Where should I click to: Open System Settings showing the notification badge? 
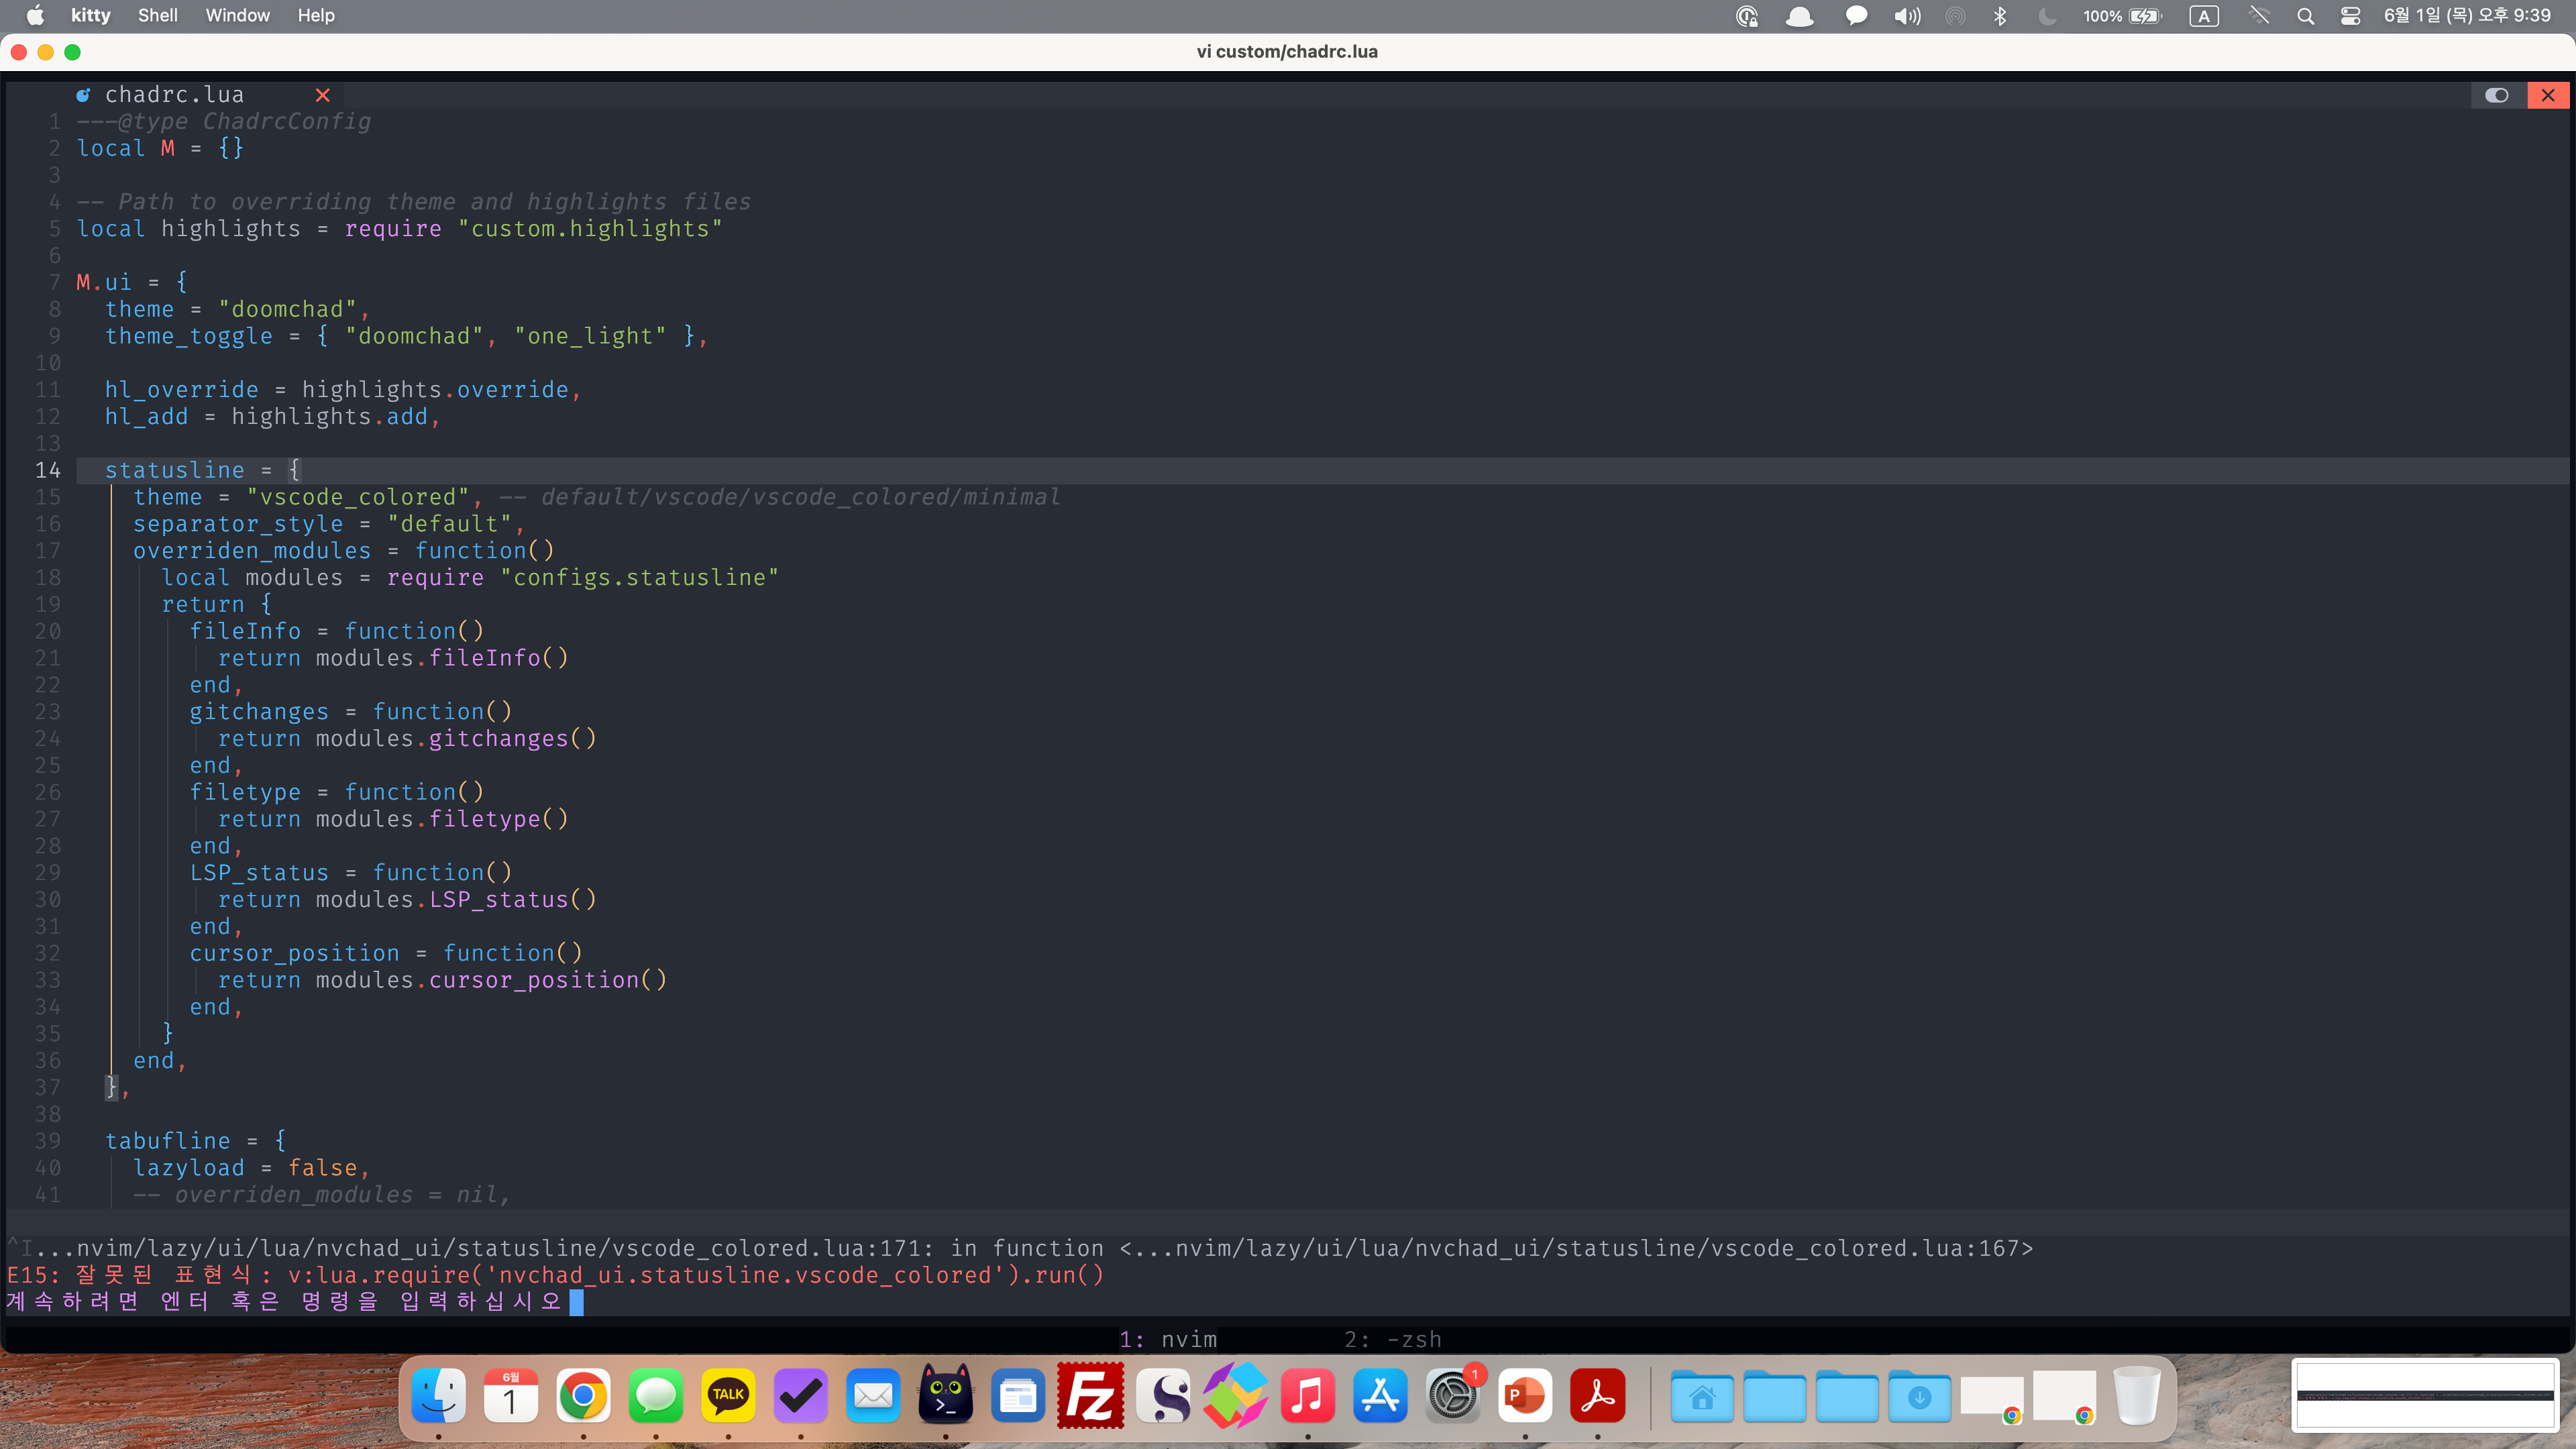[x=1453, y=1397]
